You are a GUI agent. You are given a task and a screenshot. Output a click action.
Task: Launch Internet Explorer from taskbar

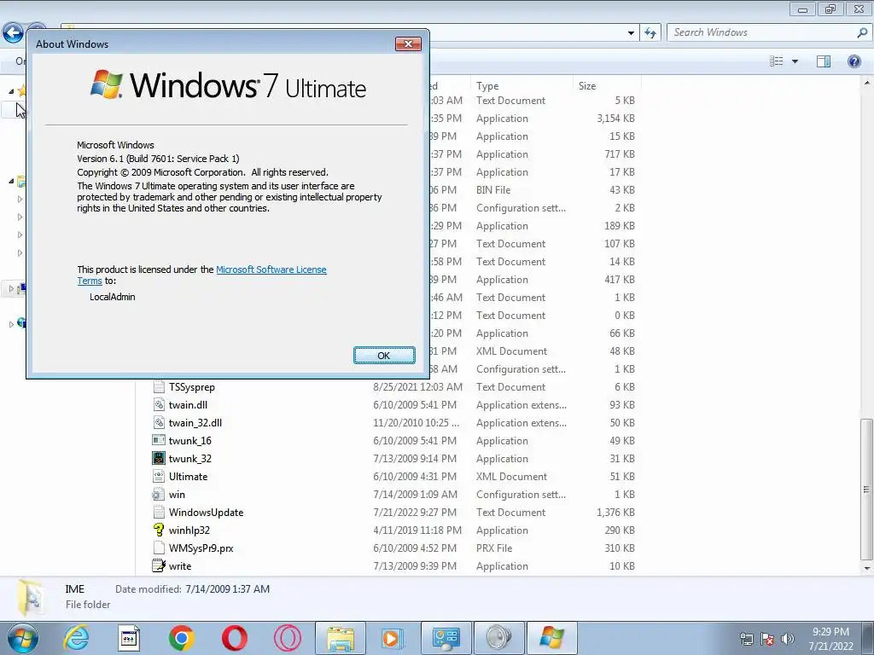pyautogui.click(x=76, y=638)
